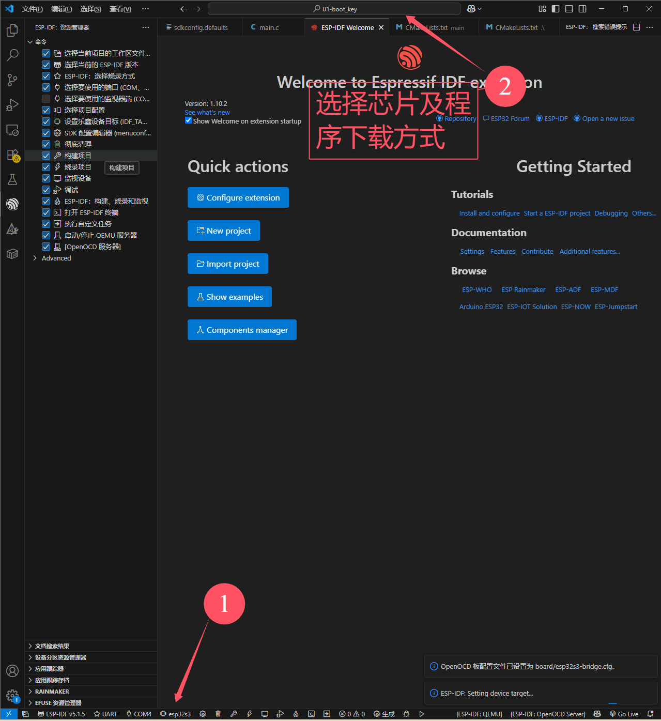Click the 01-boot_key command center search box
Screen dimensions: 661x721
pyautogui.click(x=334, y=9)
